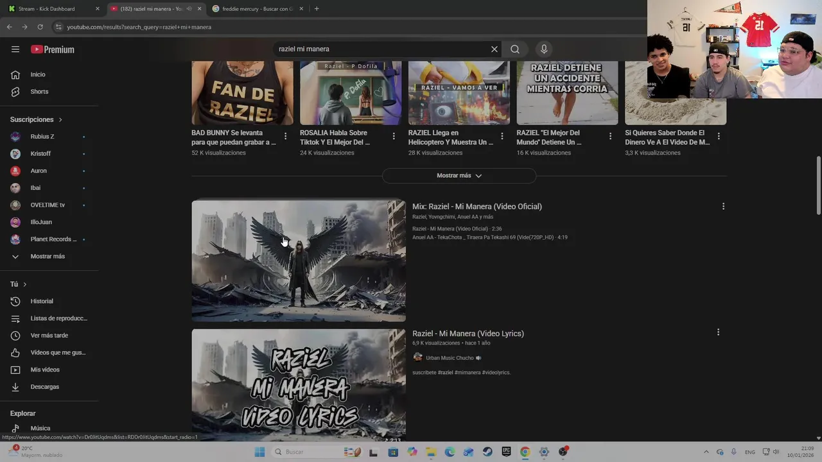The image size is (822, 462).
Task: Open the FAN DE RAZIEL short thumbnail
Action: [242, 93]
